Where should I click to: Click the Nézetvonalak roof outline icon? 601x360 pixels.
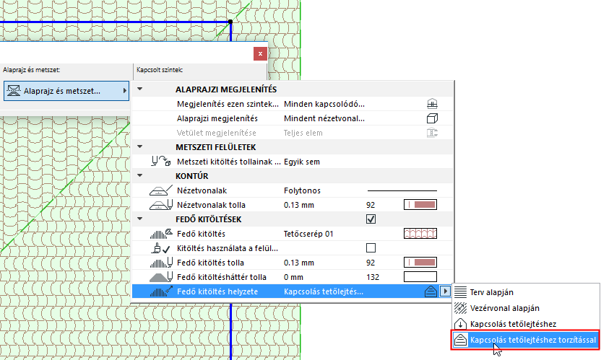coord(160,190)
